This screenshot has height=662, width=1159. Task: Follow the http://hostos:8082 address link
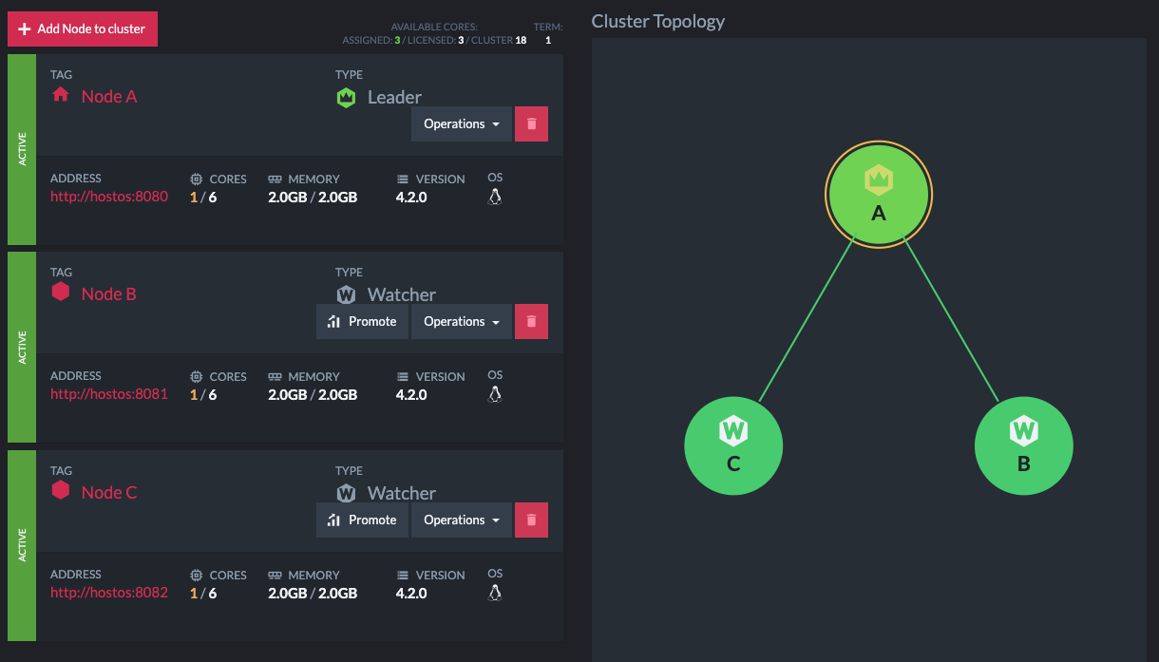(109, 593)
